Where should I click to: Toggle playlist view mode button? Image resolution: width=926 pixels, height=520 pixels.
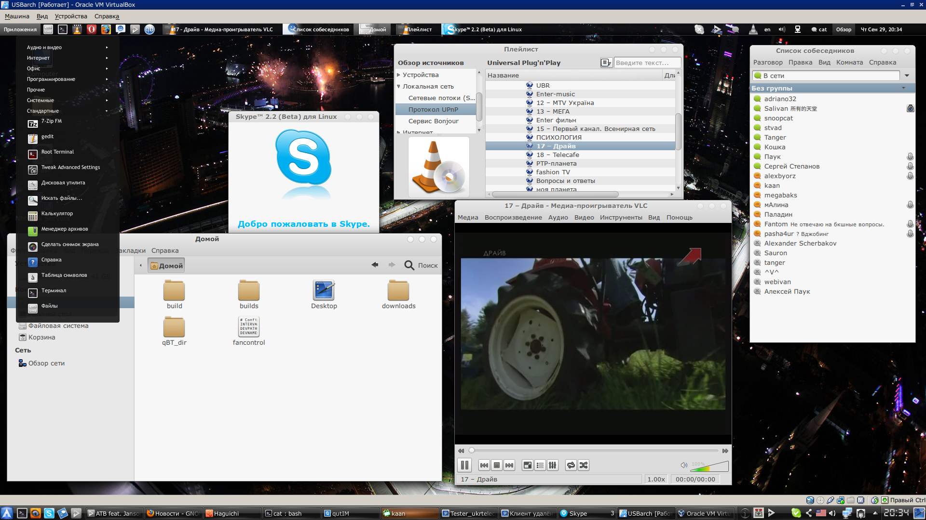pos(605,63)
